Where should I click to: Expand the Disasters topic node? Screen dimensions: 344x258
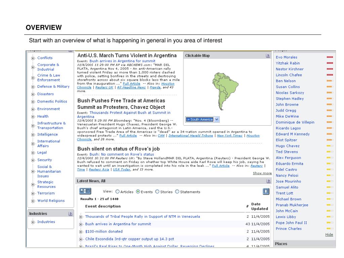[x=33, y=94]
